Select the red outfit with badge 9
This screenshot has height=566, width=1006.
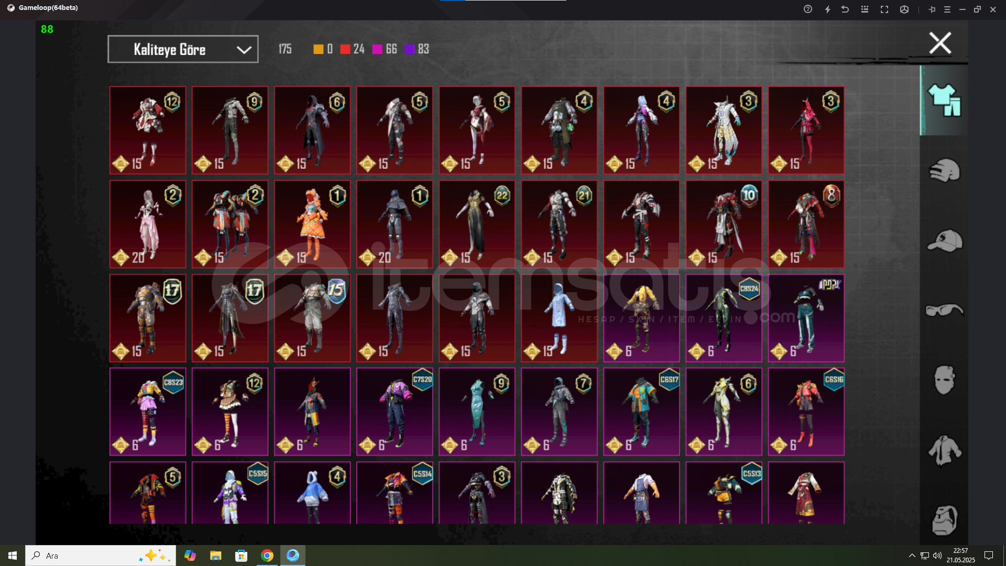230,130
